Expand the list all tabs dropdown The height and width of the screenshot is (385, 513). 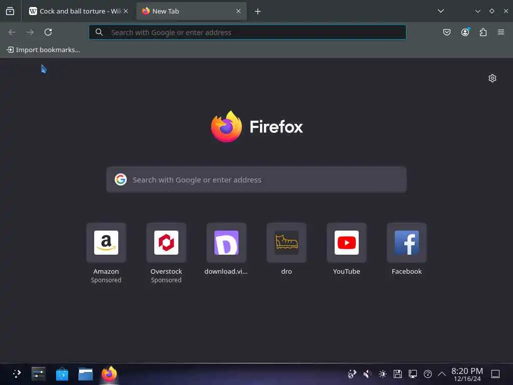(x=441, y=11)
